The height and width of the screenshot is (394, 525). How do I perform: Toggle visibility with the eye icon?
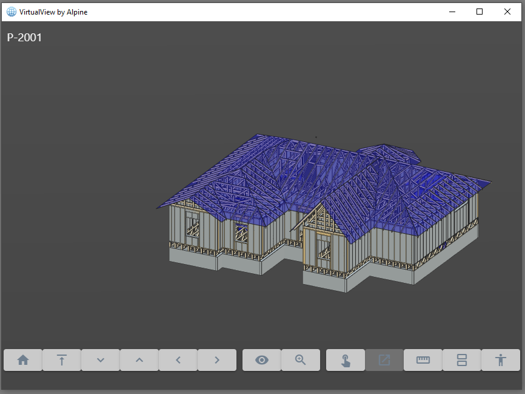click(x=262, y=360)
